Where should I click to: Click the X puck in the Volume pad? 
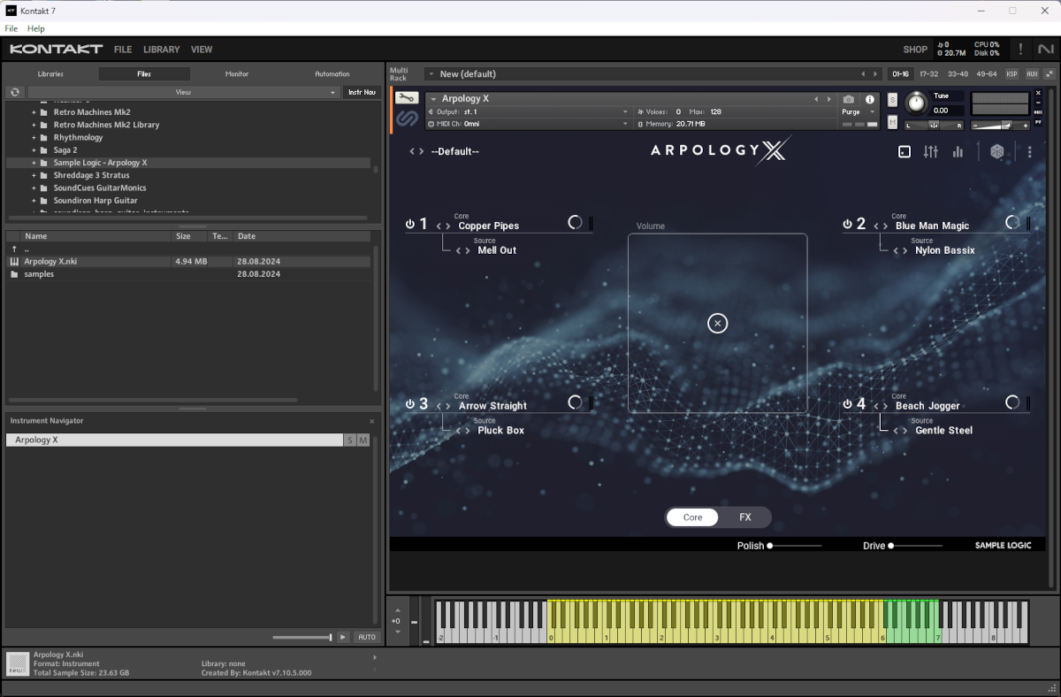(718, 324)
